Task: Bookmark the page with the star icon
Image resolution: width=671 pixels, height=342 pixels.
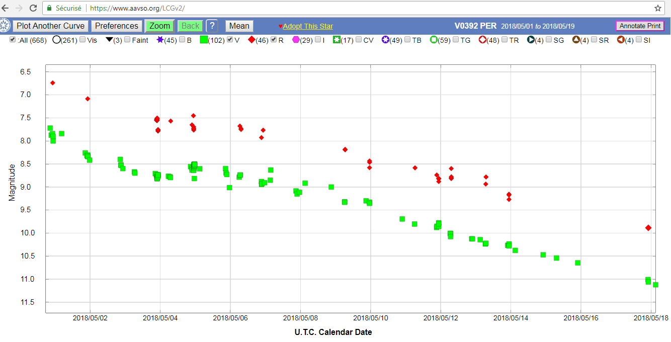Action: click(x=657, y=8)
